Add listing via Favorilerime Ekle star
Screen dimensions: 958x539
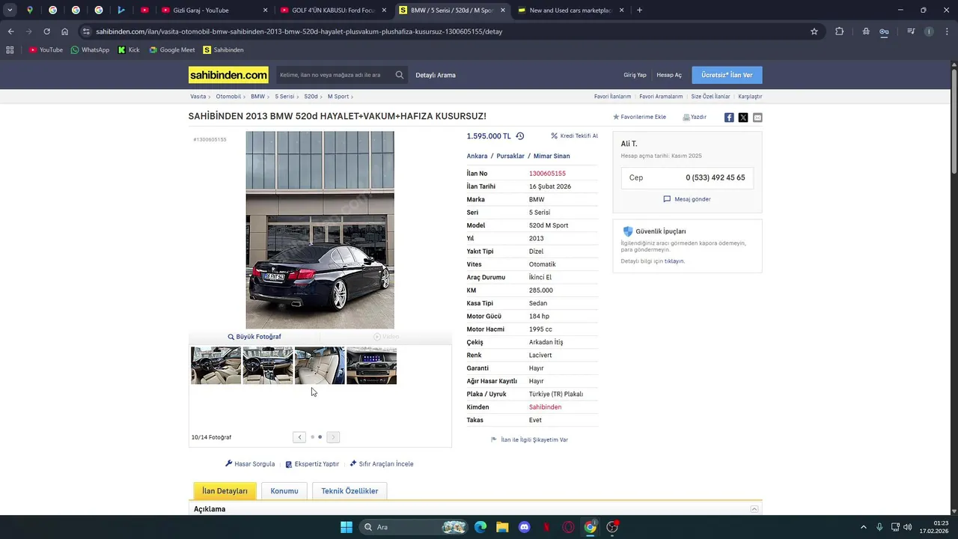click(x=639, y=118)
